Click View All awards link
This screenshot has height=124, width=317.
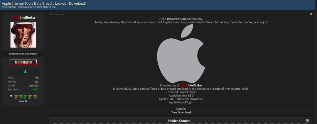pos(23,101)
